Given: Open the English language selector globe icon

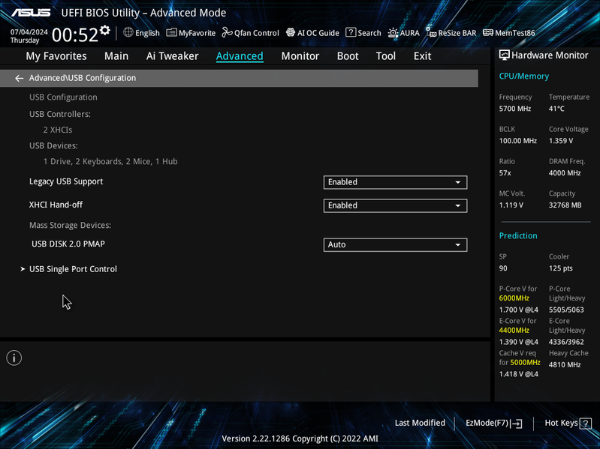Looking at the screenshot, I should 128,32.
